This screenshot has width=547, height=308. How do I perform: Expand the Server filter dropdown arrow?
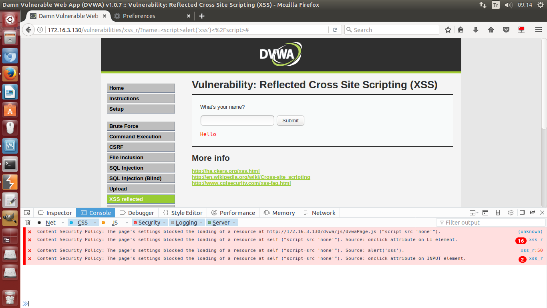point(234,223)
